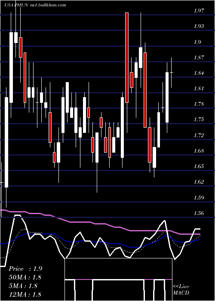
Task: Click the 1.87 price axis label
Action: [199, 57]
